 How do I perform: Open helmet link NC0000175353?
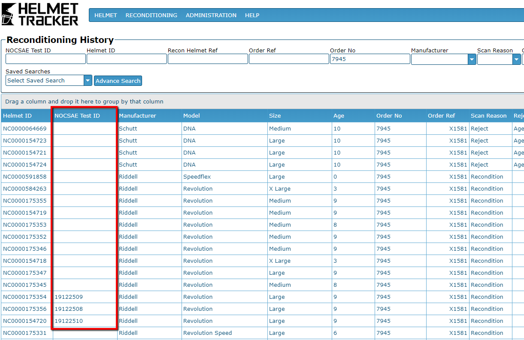tap(25, 225)
